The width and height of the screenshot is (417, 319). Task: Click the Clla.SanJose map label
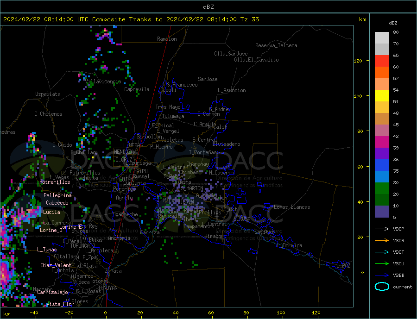click(231, 54)
